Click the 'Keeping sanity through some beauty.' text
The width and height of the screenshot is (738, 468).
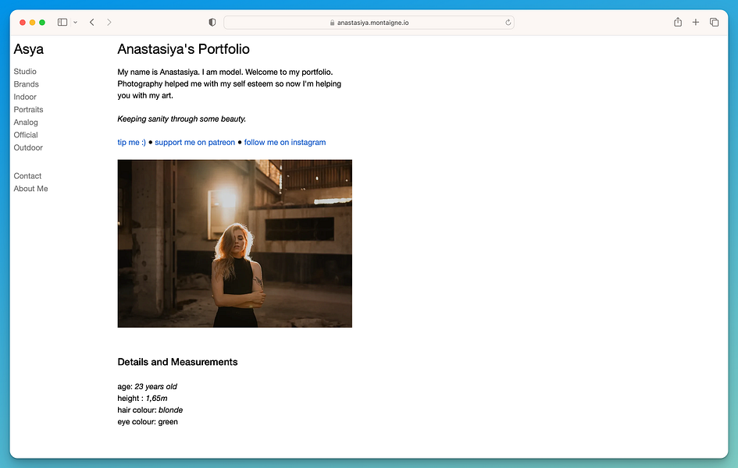(x=182, y=119)
